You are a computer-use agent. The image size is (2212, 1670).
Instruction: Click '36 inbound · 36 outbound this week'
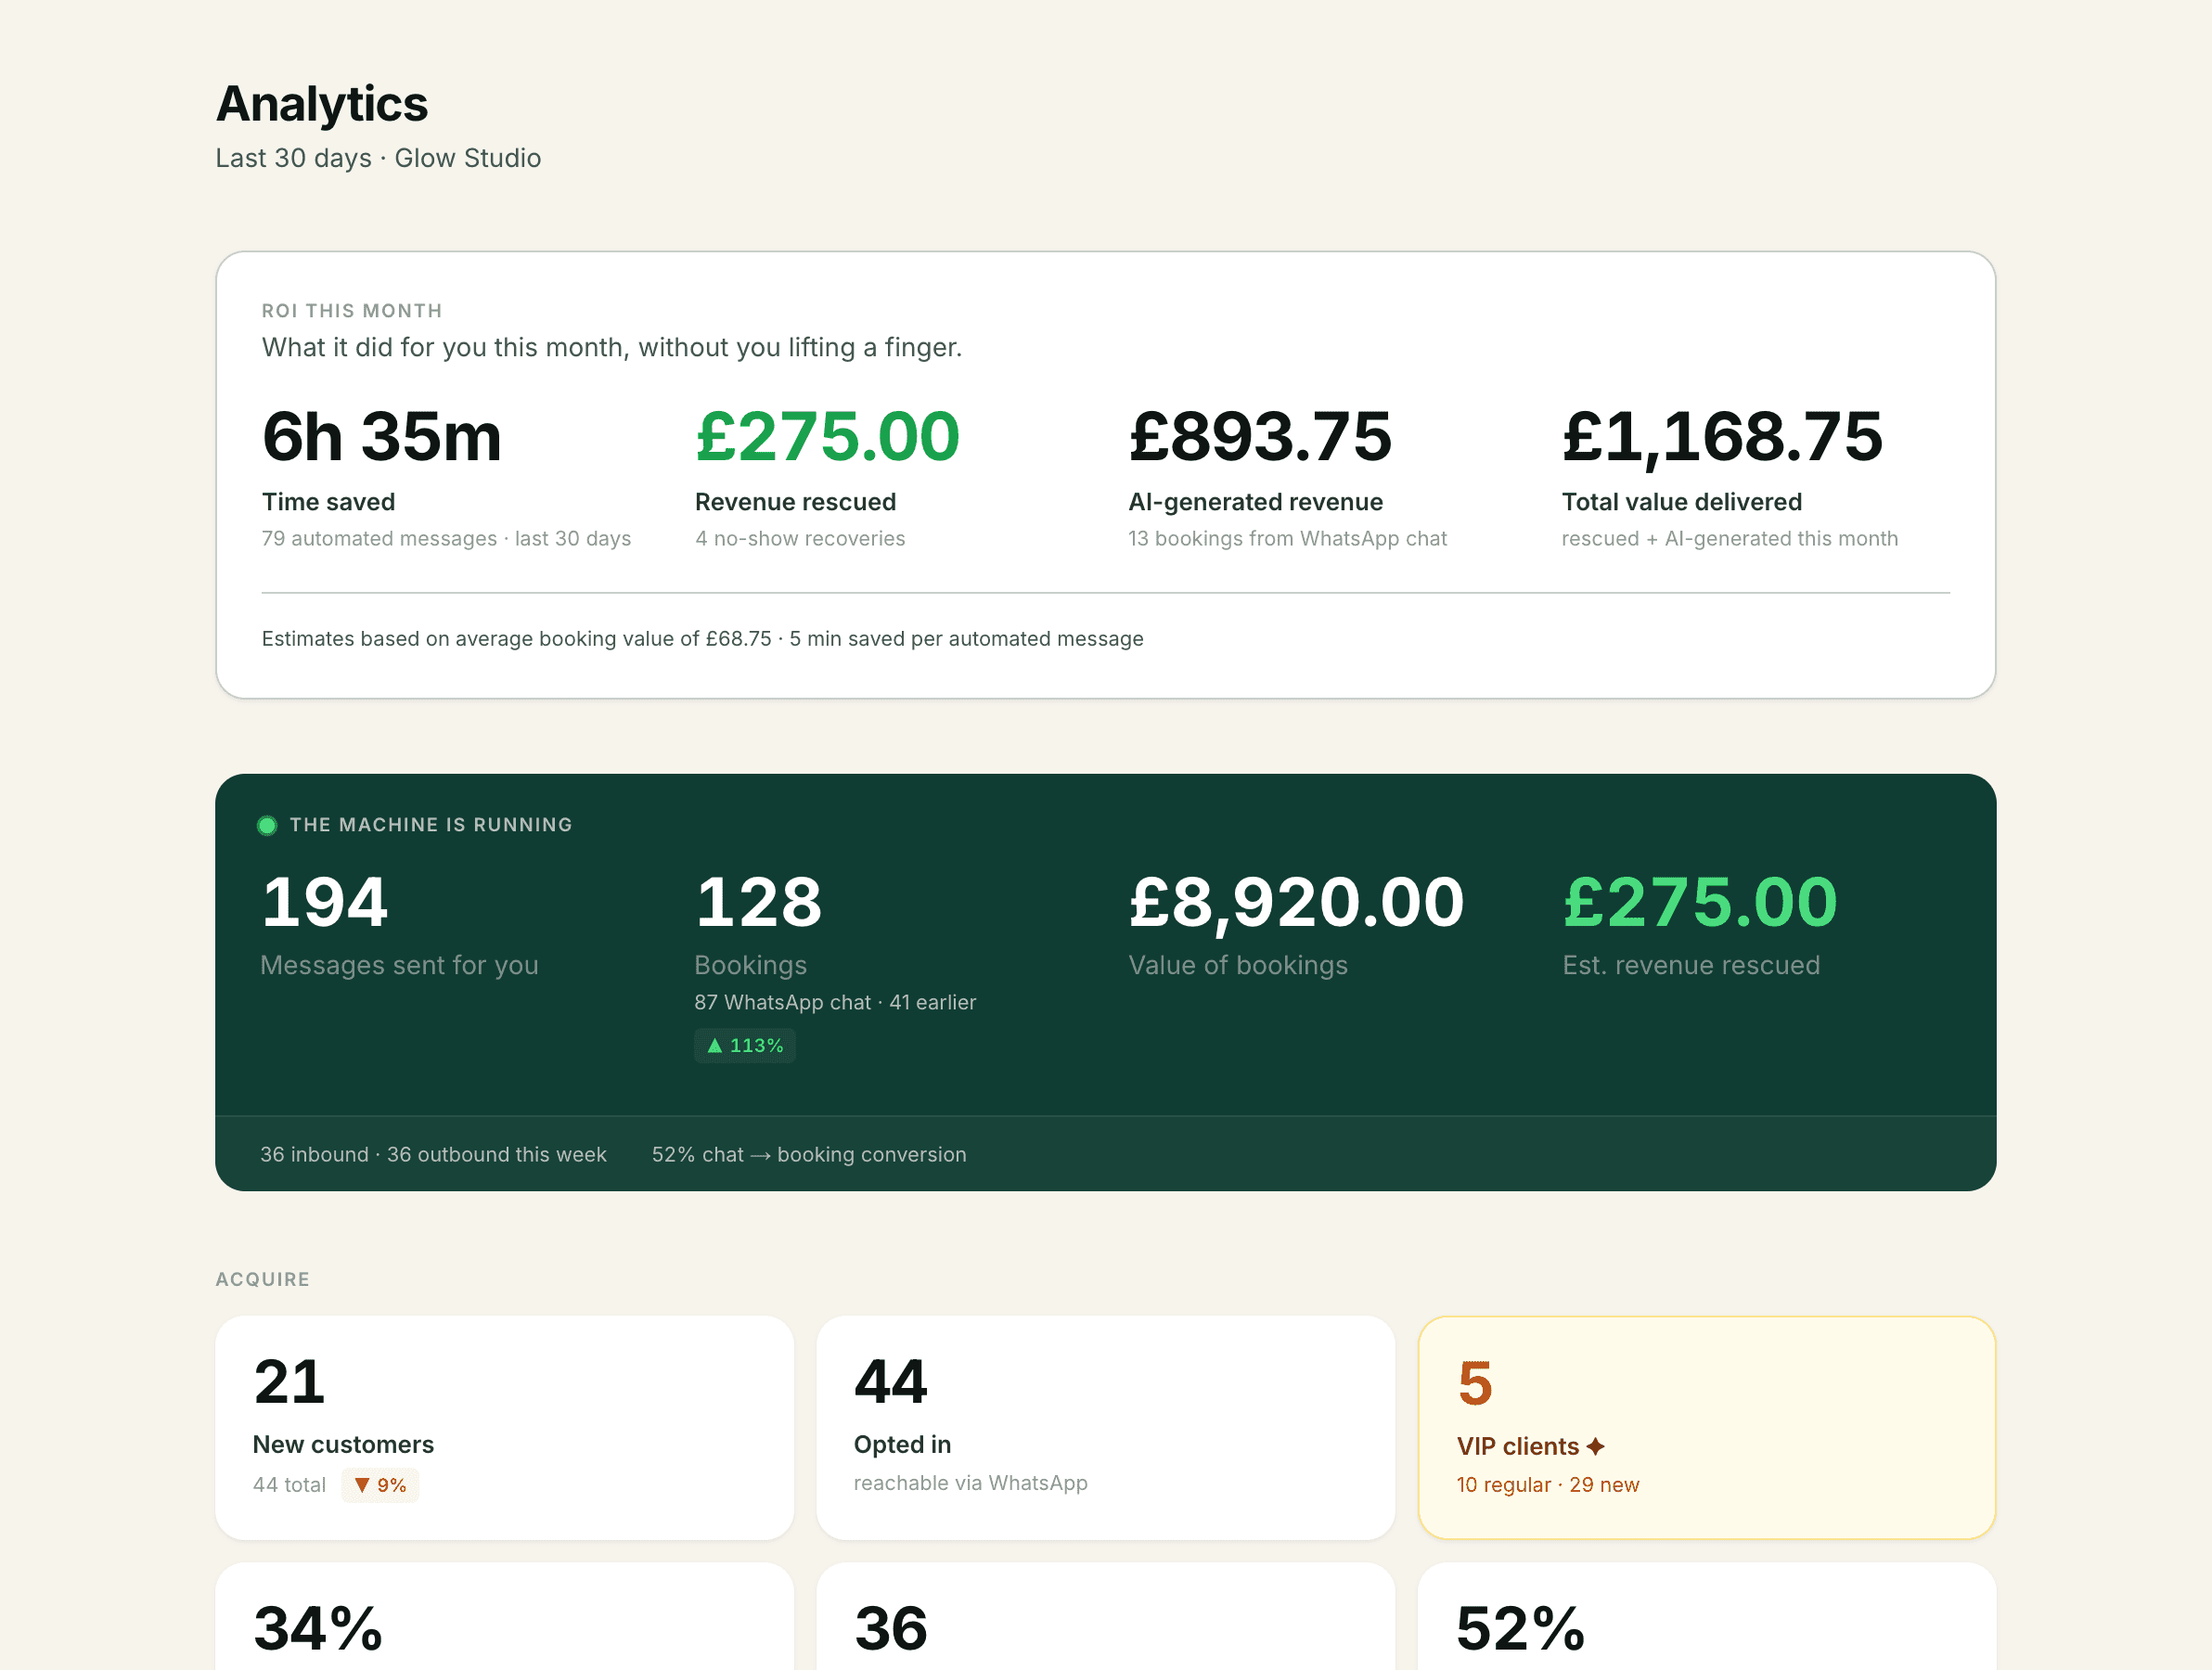(433, 1154)
